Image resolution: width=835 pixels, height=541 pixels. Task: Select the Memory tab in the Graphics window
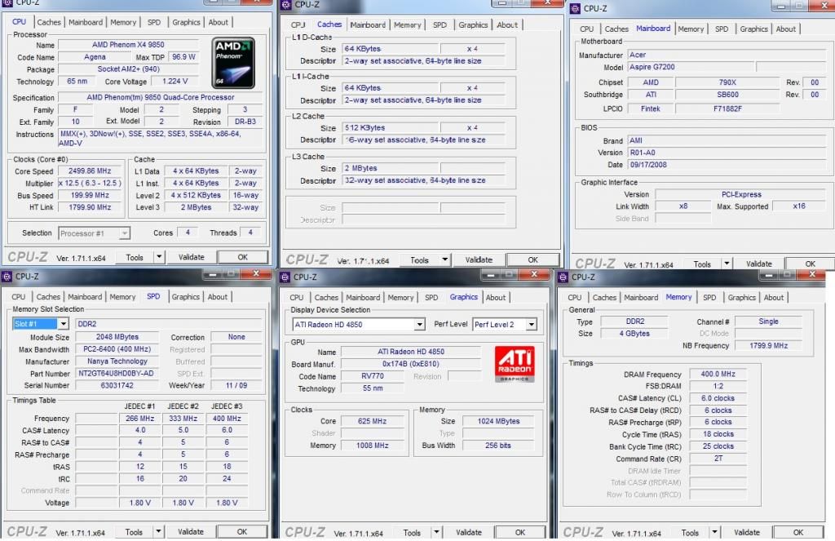[400, 297]
